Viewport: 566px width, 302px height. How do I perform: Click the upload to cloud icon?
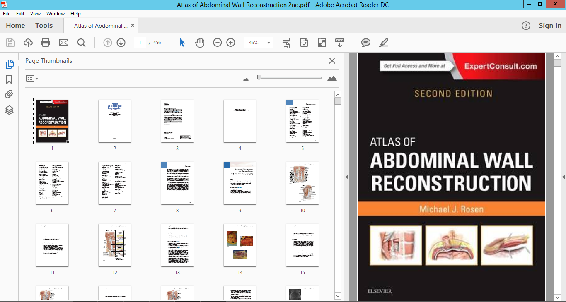[28, 43]
